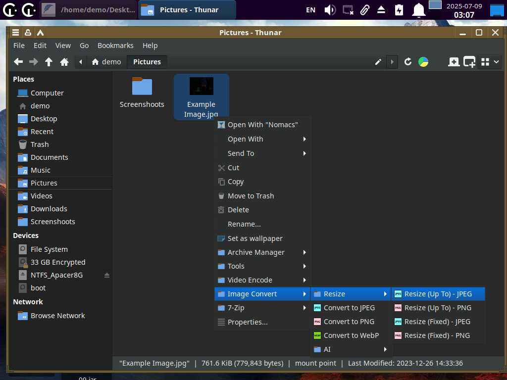Choose Open With "Nomacs" in context menu
507x380 pixels.
[262, 125]
